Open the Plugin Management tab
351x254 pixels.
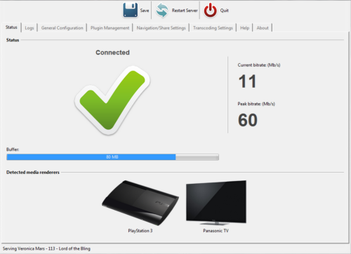pyautogui.click(x=110, y=28)
